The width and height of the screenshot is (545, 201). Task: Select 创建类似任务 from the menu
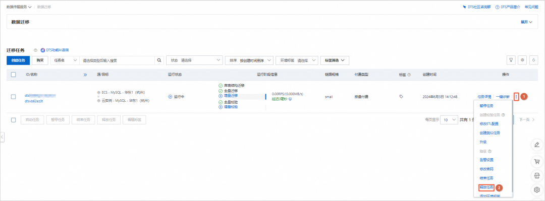click(x=489, y=133)
